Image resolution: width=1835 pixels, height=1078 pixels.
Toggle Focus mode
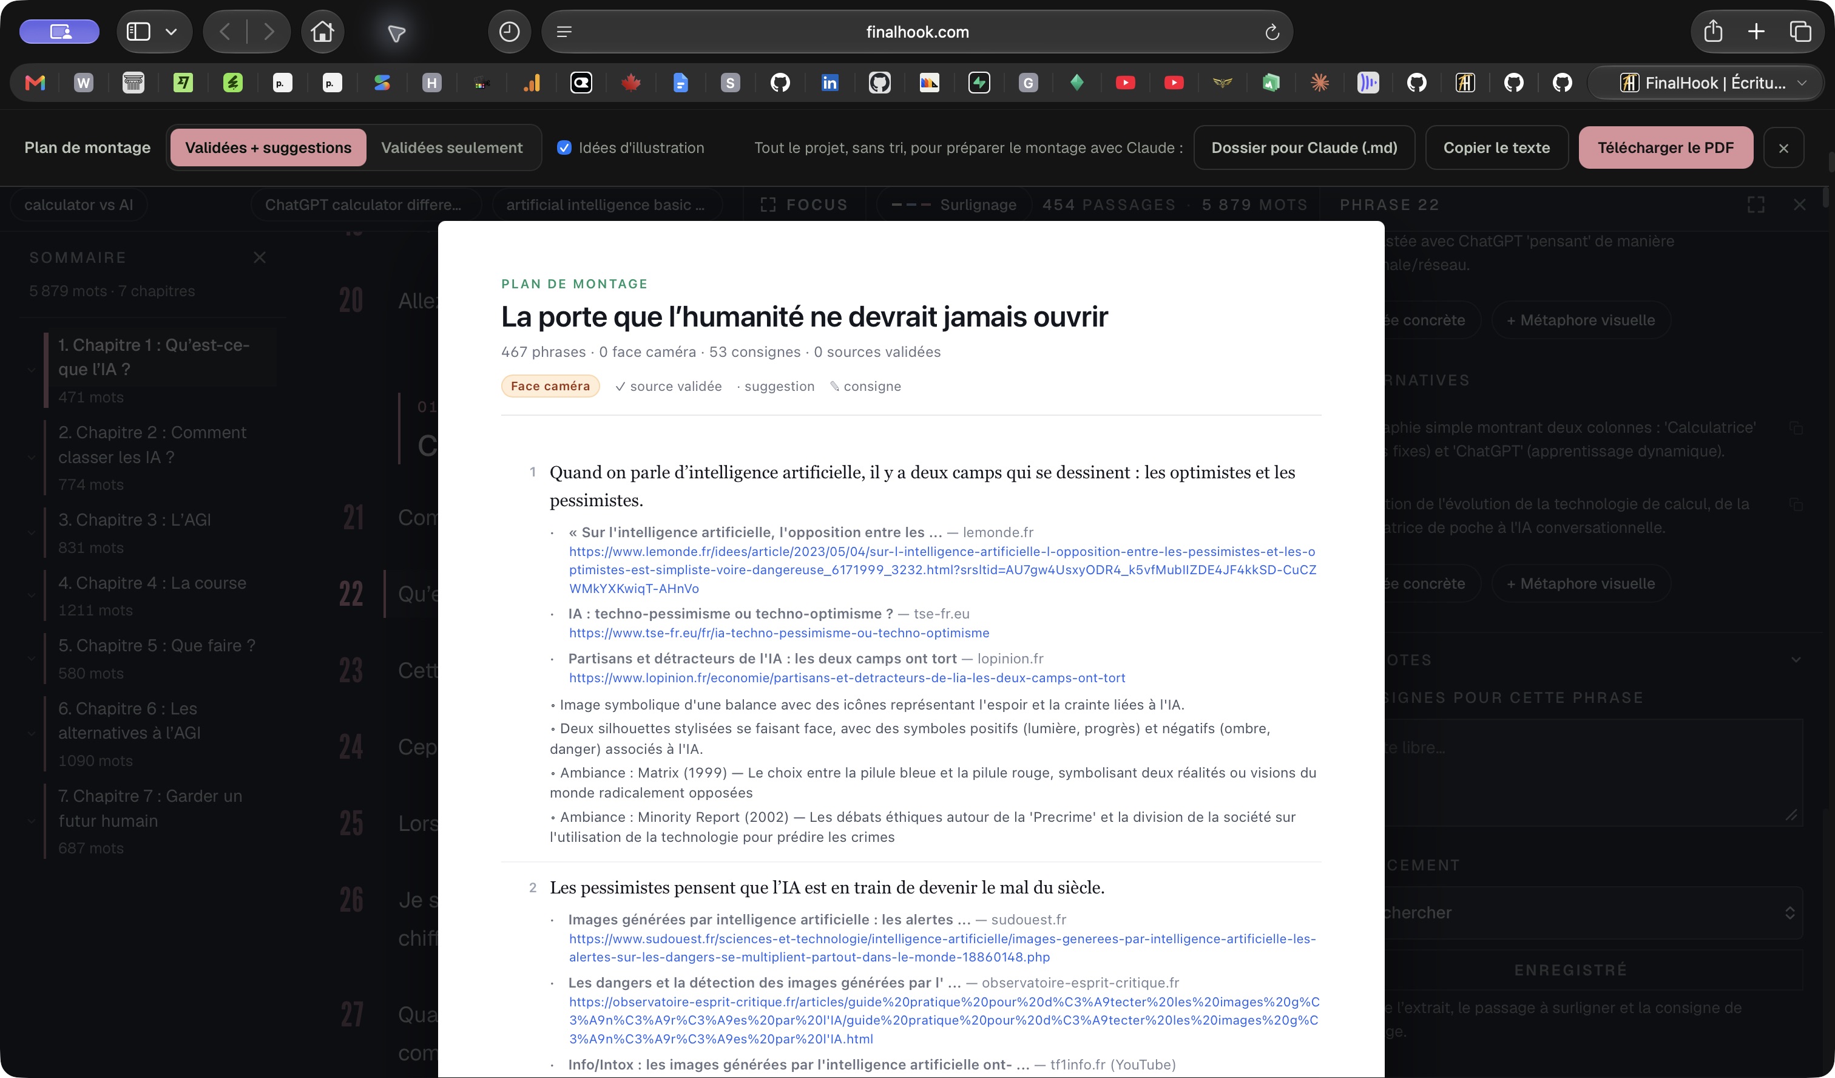tap(804, 205)
